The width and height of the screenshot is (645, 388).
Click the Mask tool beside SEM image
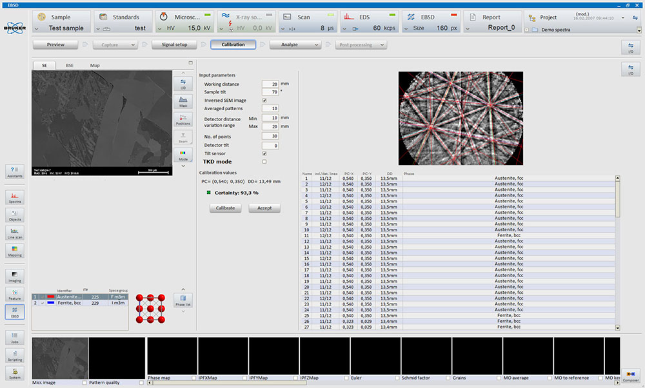(183, 101)
